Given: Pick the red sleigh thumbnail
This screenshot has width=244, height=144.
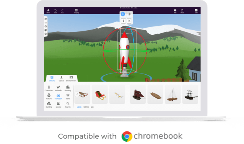Looking at the screenshot, I should (x=100, y=94).
